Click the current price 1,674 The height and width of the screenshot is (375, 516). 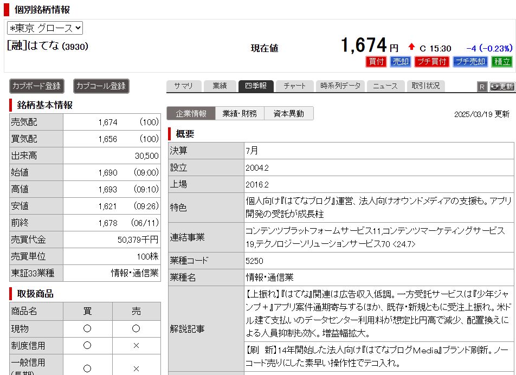pyautogui.click(x=363, y=45)
